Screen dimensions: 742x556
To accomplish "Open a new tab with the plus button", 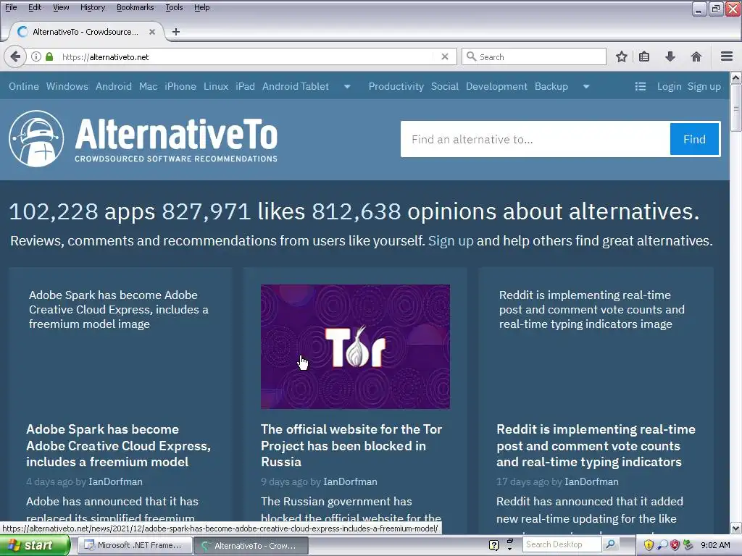I will click(176, 32).
